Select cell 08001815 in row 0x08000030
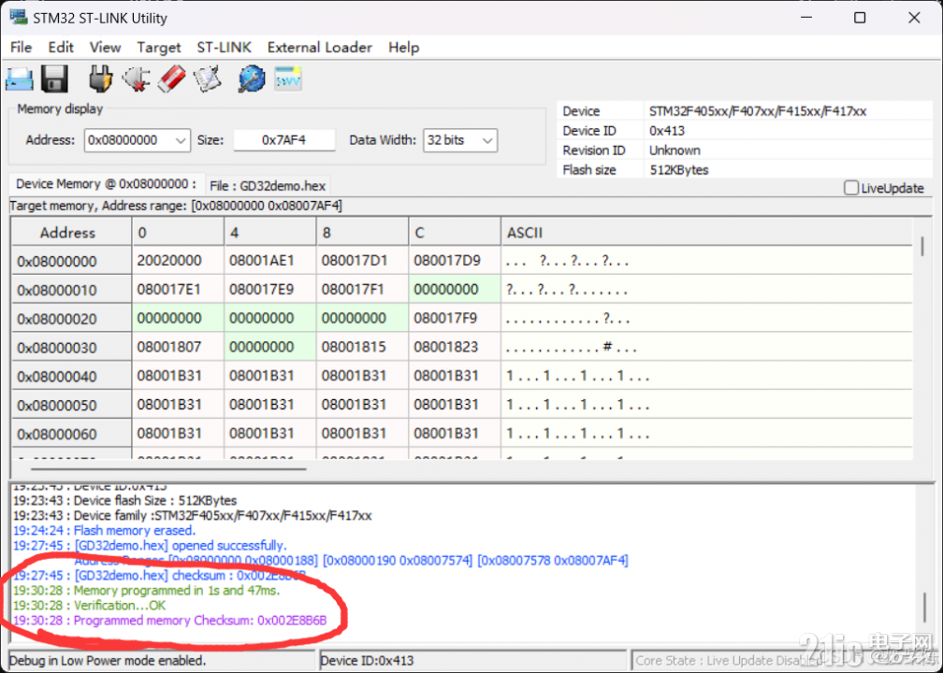 tap(362, 347)
